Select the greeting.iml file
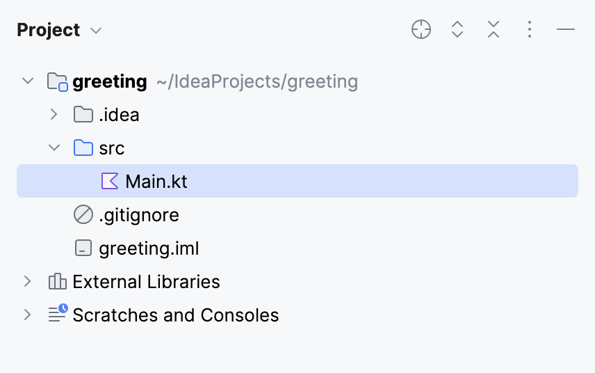 pyautogui.click(x=149, y=248)
